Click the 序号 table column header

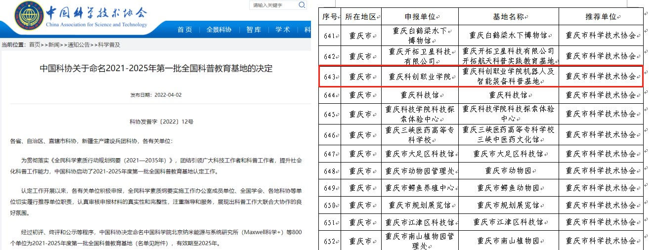point(330,16)
